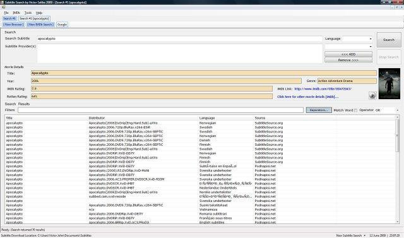The image size is (404, 238).
Task: Click the scroll-up arrow of the results list
Action: point(397,117)
